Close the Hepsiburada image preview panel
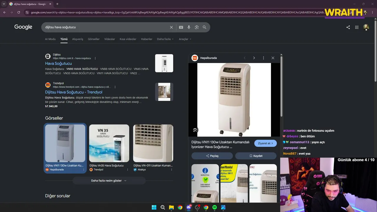Screen dimensions: 377x212 click(273, 58)
